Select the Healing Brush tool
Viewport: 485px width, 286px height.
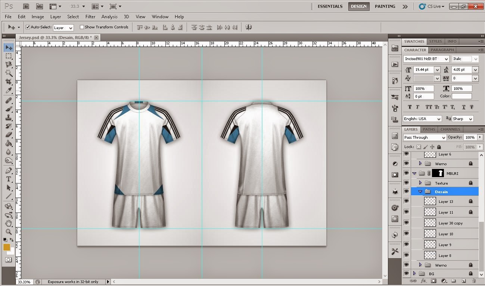click(x=9, y=101)
